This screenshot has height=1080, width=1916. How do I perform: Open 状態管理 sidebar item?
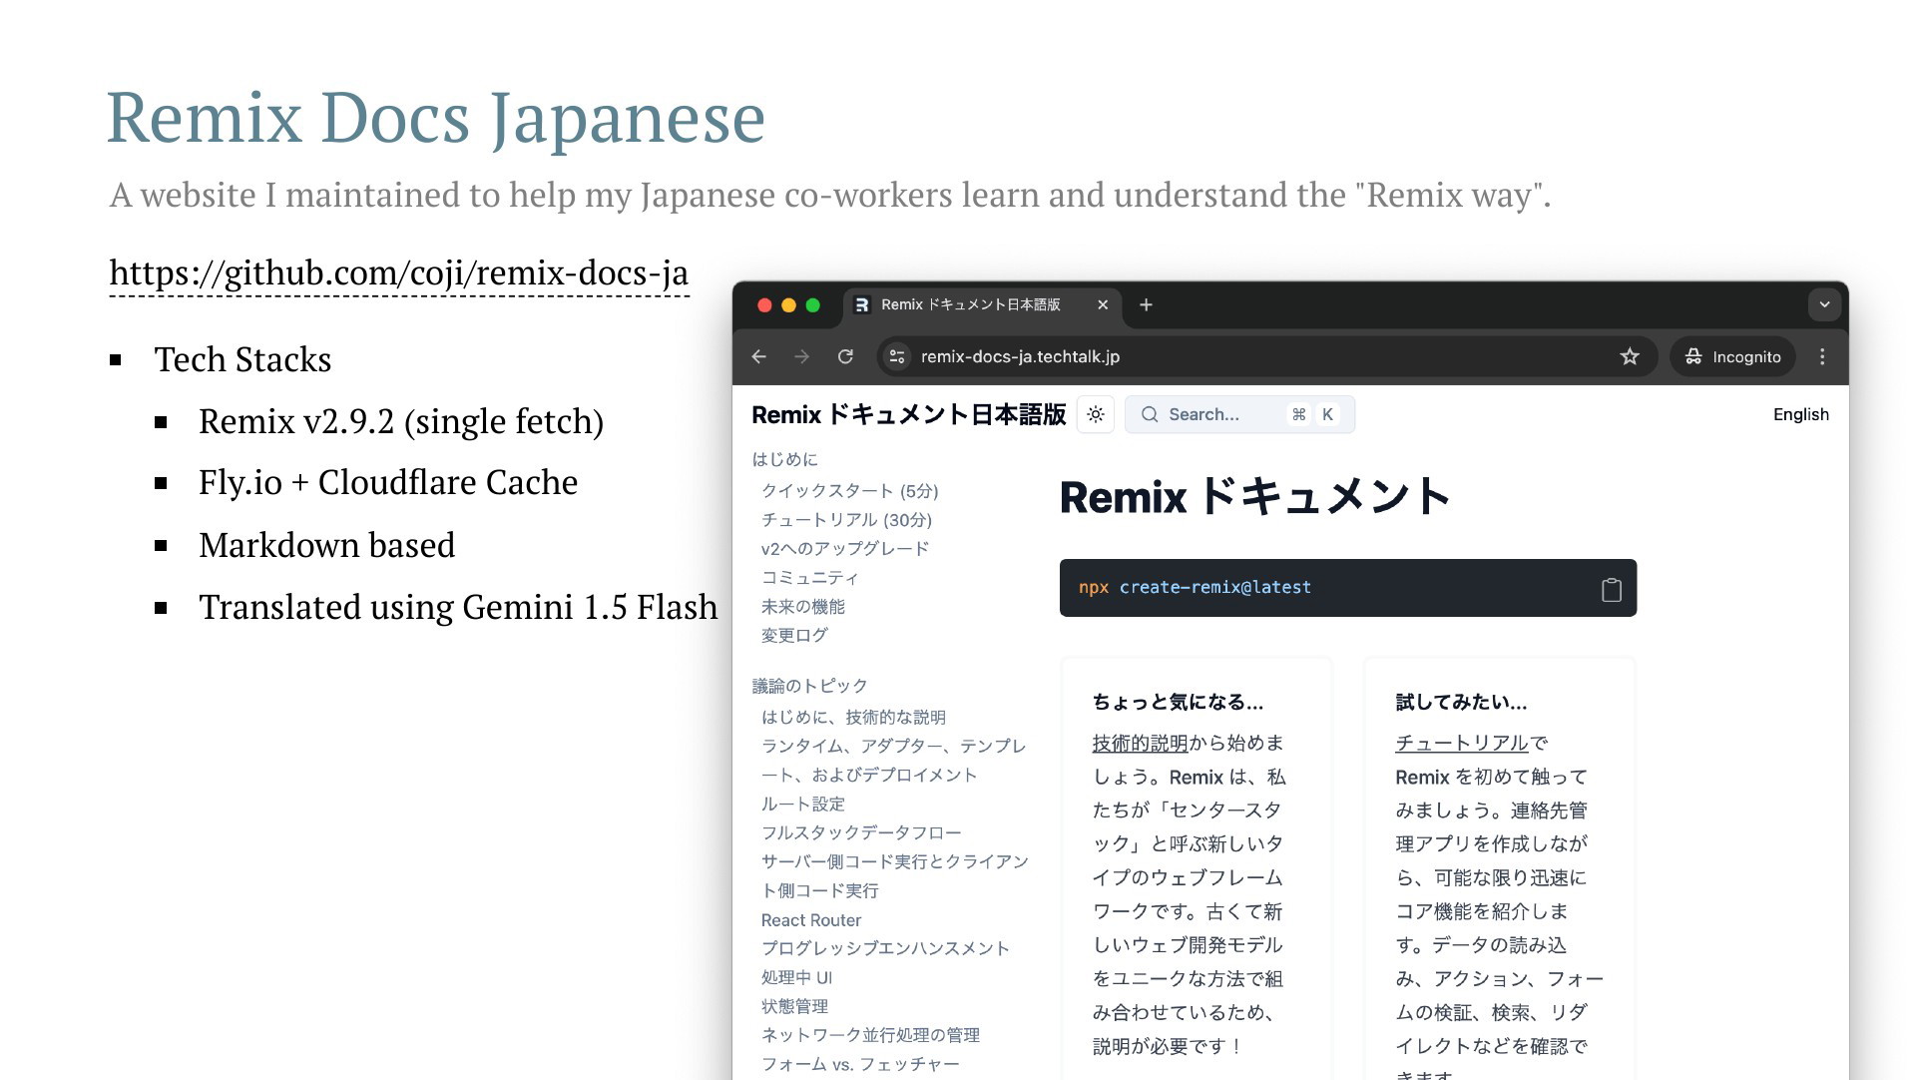(794, 1006)
